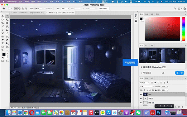Select the Eraser tool

pos(7,33)
